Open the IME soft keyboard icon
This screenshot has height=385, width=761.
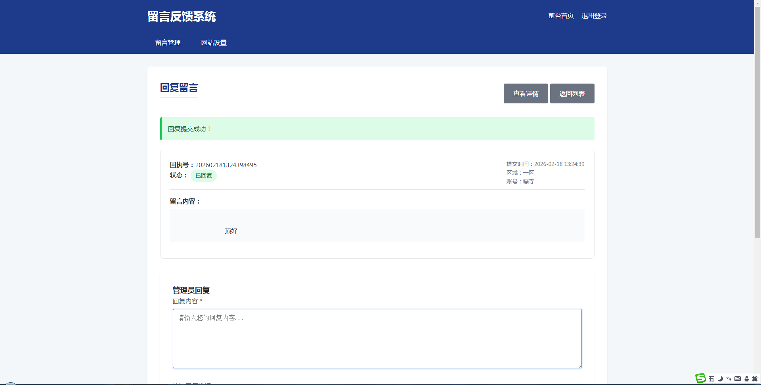pyautogui.click(x=738, y=379)
